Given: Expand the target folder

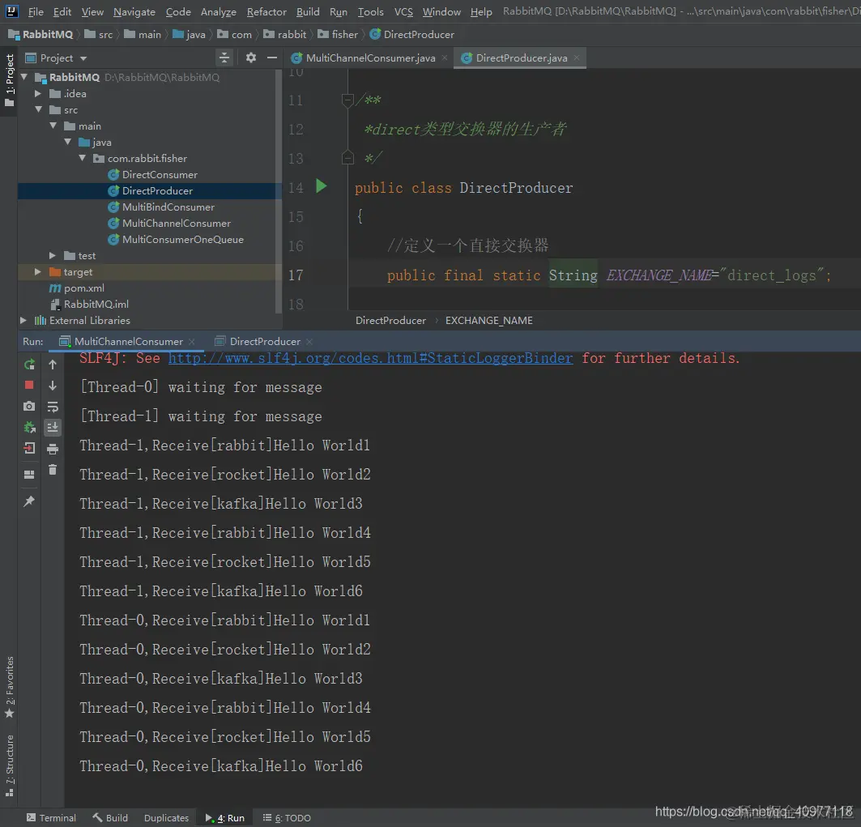Looking at the screenshot, I should 38,272.
